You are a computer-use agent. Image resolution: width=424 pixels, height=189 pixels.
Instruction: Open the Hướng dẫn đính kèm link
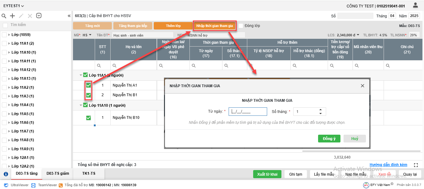(388, 165)
